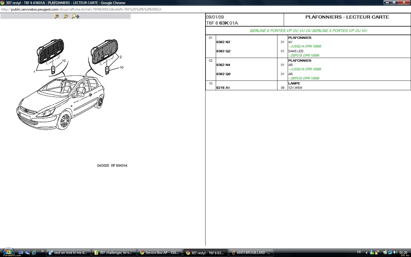This screenshot has width=411, height=257.
Task: Click the '12V-W5W' bulb specification
Action: pyautogui.click(x=295, y=88)
